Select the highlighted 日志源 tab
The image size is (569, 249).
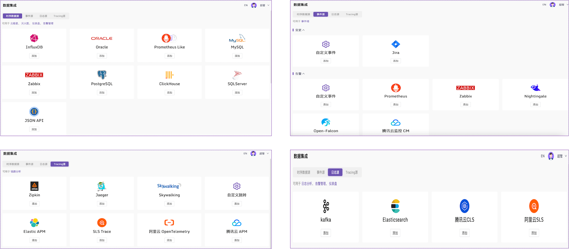[x=335, y=172]
